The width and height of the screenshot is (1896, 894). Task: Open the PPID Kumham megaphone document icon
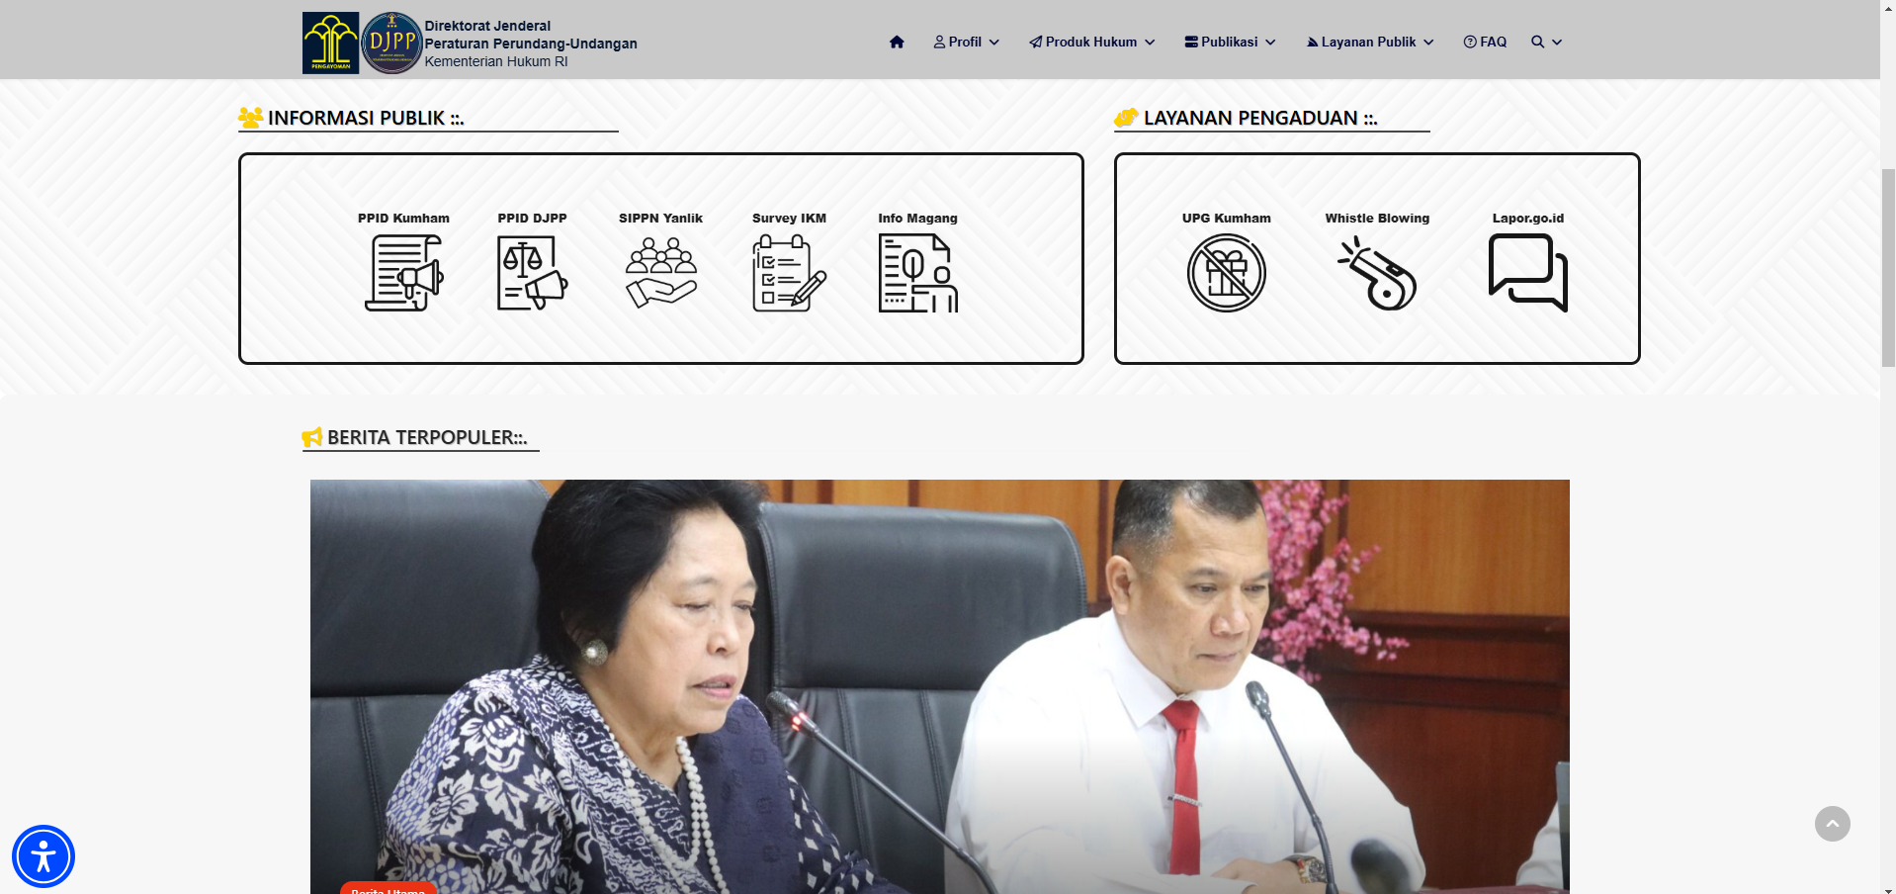pos(403,273)
